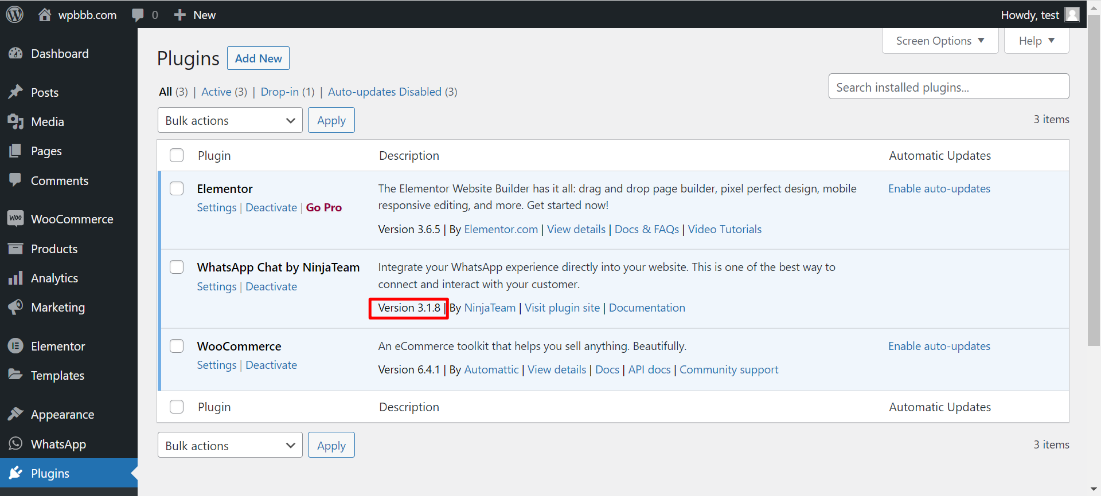Visit plugin site for WhatsApp Chat

click(562, 308)
